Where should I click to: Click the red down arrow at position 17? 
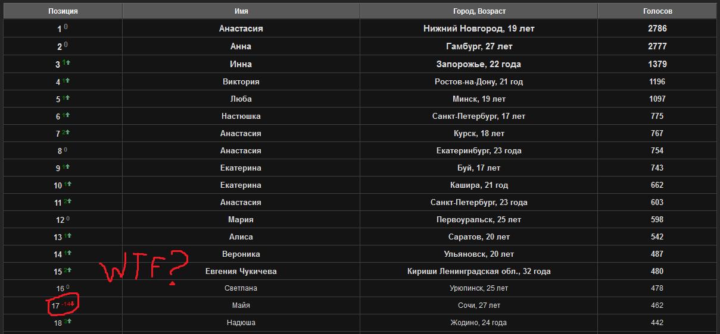click(x=73, y=304)
